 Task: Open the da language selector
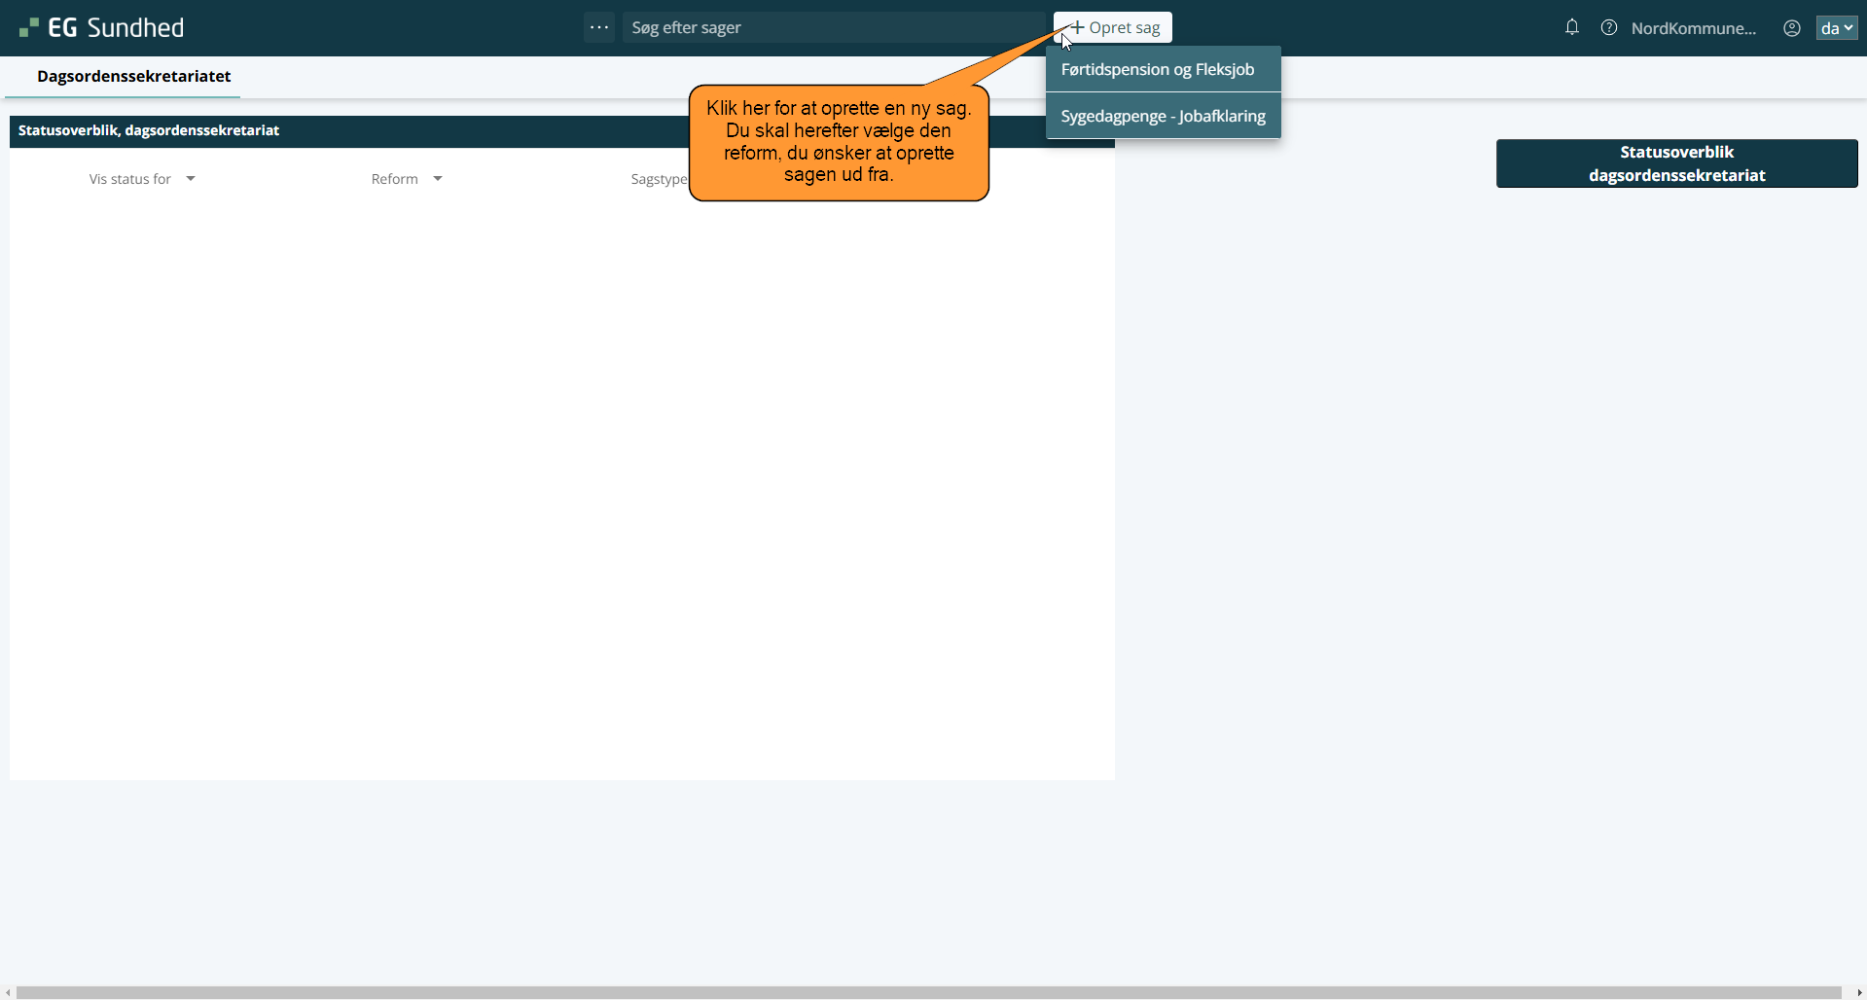coord(1836,28)
